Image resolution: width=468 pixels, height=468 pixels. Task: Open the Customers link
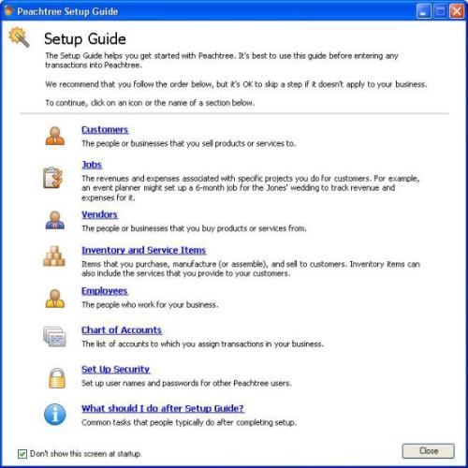(105, 130)
